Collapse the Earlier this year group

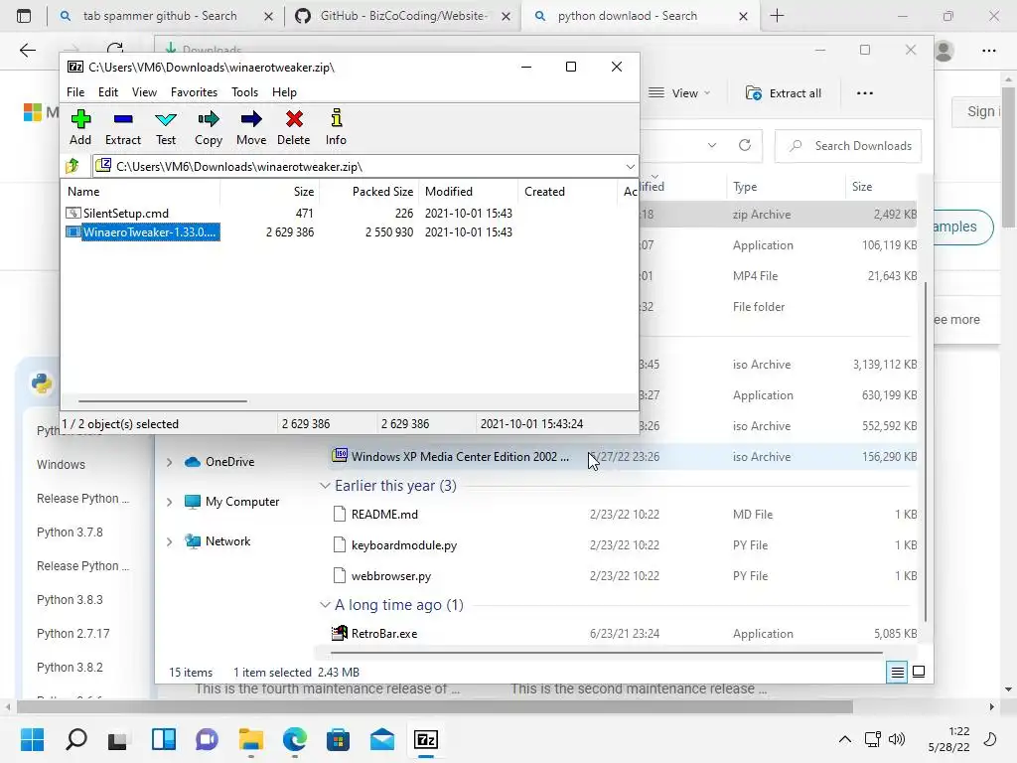325,485
